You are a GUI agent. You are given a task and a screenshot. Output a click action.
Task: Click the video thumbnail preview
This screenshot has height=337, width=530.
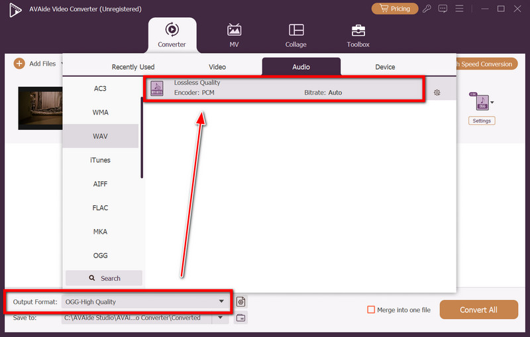tap(40, 108)
